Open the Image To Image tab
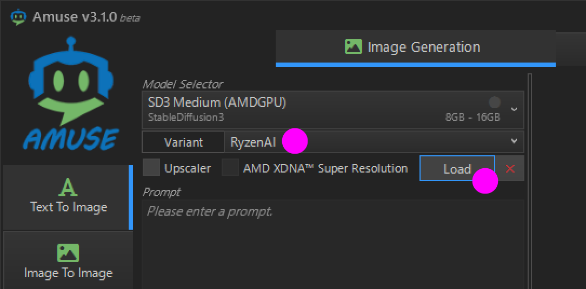Image resolution: width=586 pixels, height=289 pixels. [x=68, y=263]
